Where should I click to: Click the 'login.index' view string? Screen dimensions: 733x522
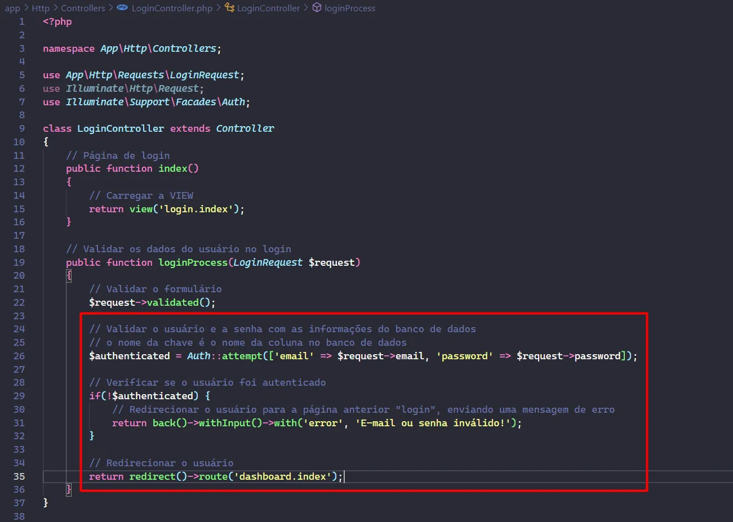(196, 209)
